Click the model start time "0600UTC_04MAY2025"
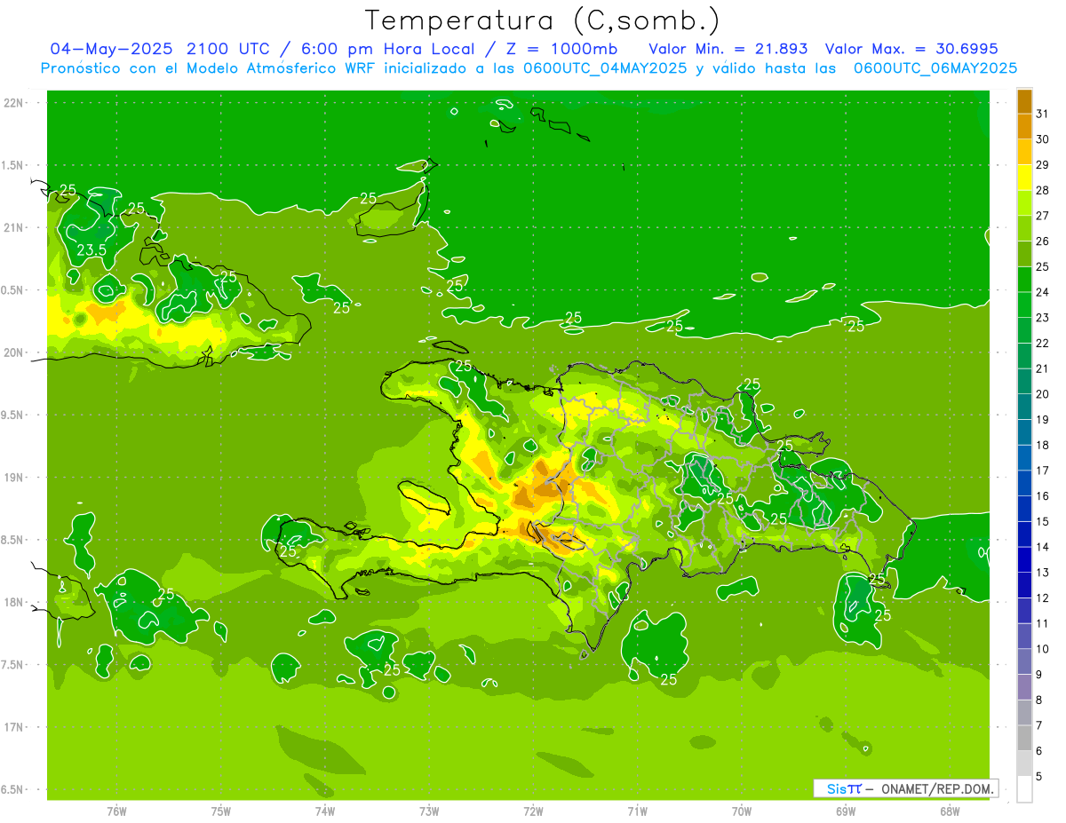The image size is (1066, 823). [x=606, y=67]
